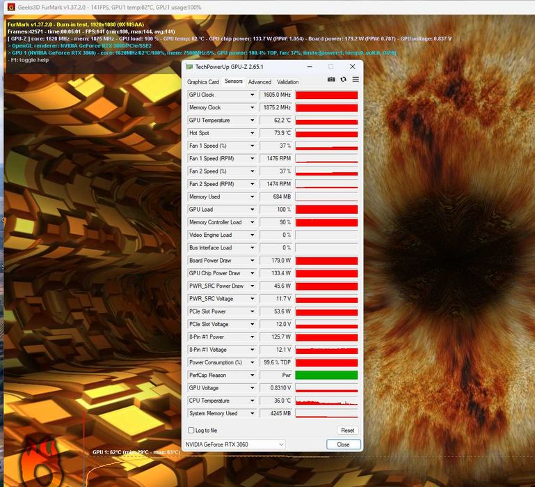Click the GPU-Z refresh icon
This screenshot has width=535, height=487.
[343, 79]
